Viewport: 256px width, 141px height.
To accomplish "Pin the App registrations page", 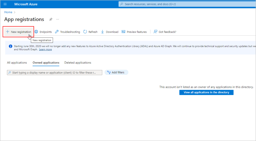I will pyautogui.click(x=51, y=19).
